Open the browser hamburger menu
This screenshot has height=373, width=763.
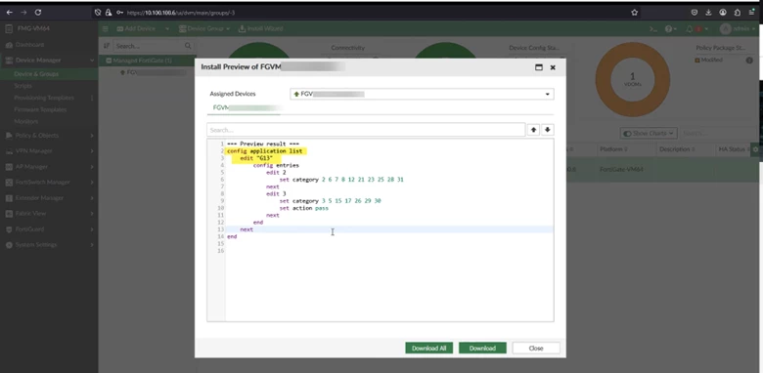pyautogui.click(x=752, y=13)
